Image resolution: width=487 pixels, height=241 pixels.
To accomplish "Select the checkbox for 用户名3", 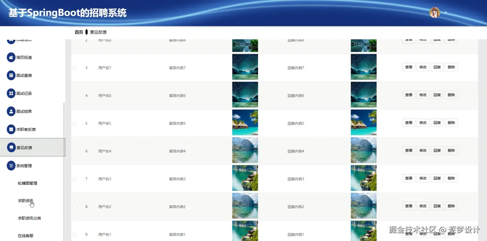I will pyautogui.click(x=74, y=179).
